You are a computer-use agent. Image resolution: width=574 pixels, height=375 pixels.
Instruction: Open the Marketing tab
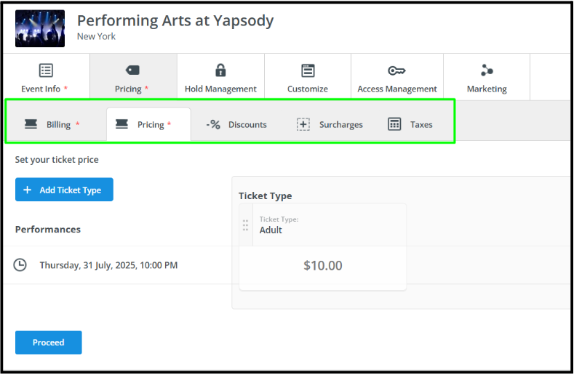[x=487, y=77]
